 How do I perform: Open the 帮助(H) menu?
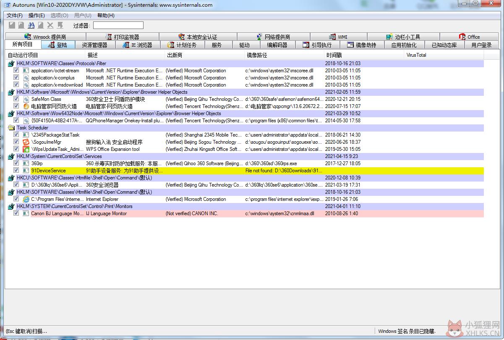[106, 16]
